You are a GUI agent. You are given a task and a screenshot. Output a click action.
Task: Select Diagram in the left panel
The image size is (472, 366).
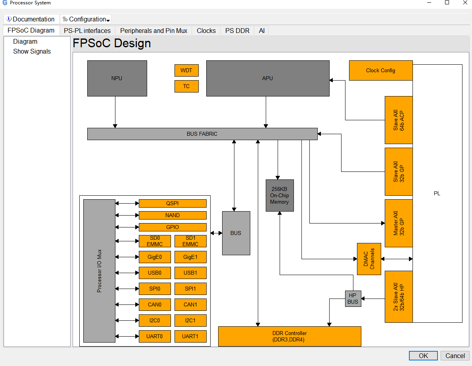coord(25,42)
